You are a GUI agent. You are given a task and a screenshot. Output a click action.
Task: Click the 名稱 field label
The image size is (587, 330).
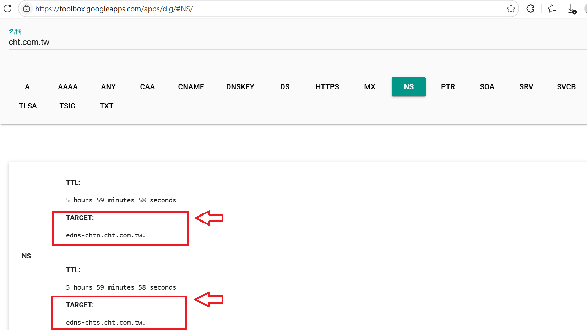(15, 32)
